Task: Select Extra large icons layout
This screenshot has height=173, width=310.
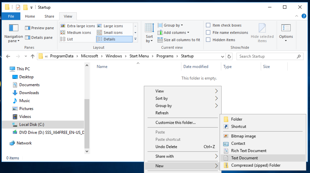Action: click(x=78, y=26)
